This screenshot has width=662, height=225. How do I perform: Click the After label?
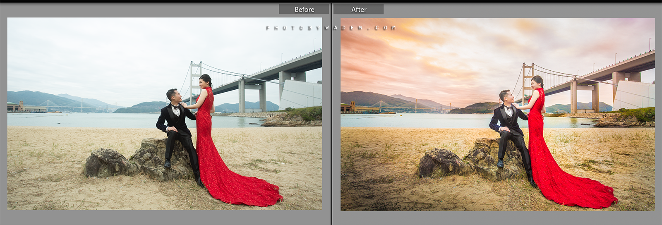(359, 10)
